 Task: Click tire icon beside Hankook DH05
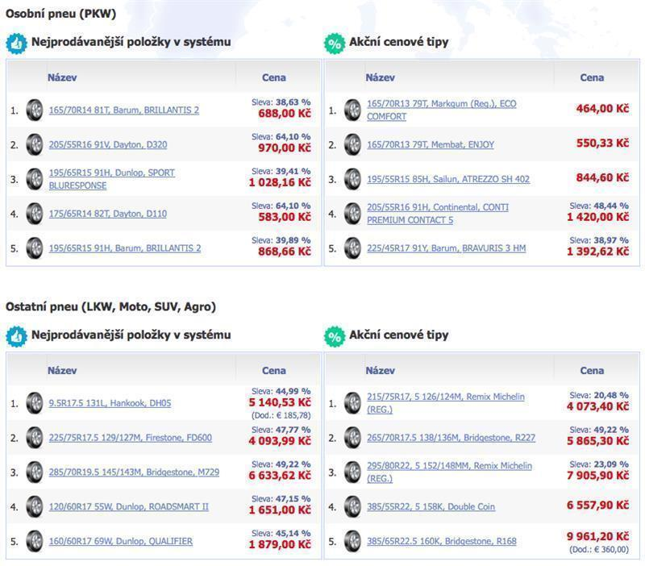pyautogui.click(x=34, y=403)
